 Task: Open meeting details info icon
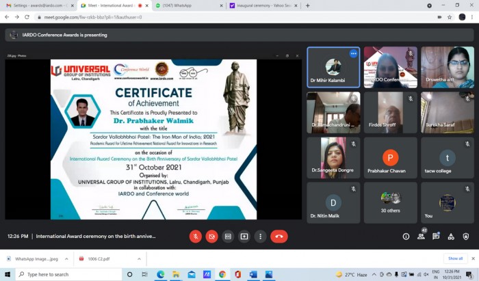[406, 237]
